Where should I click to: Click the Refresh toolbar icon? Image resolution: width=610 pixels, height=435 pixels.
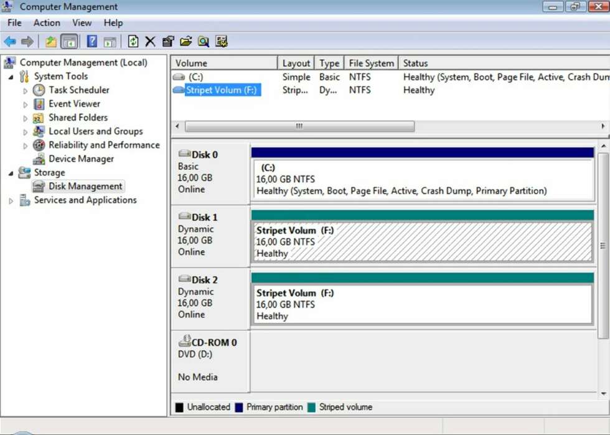coord(133,41)
